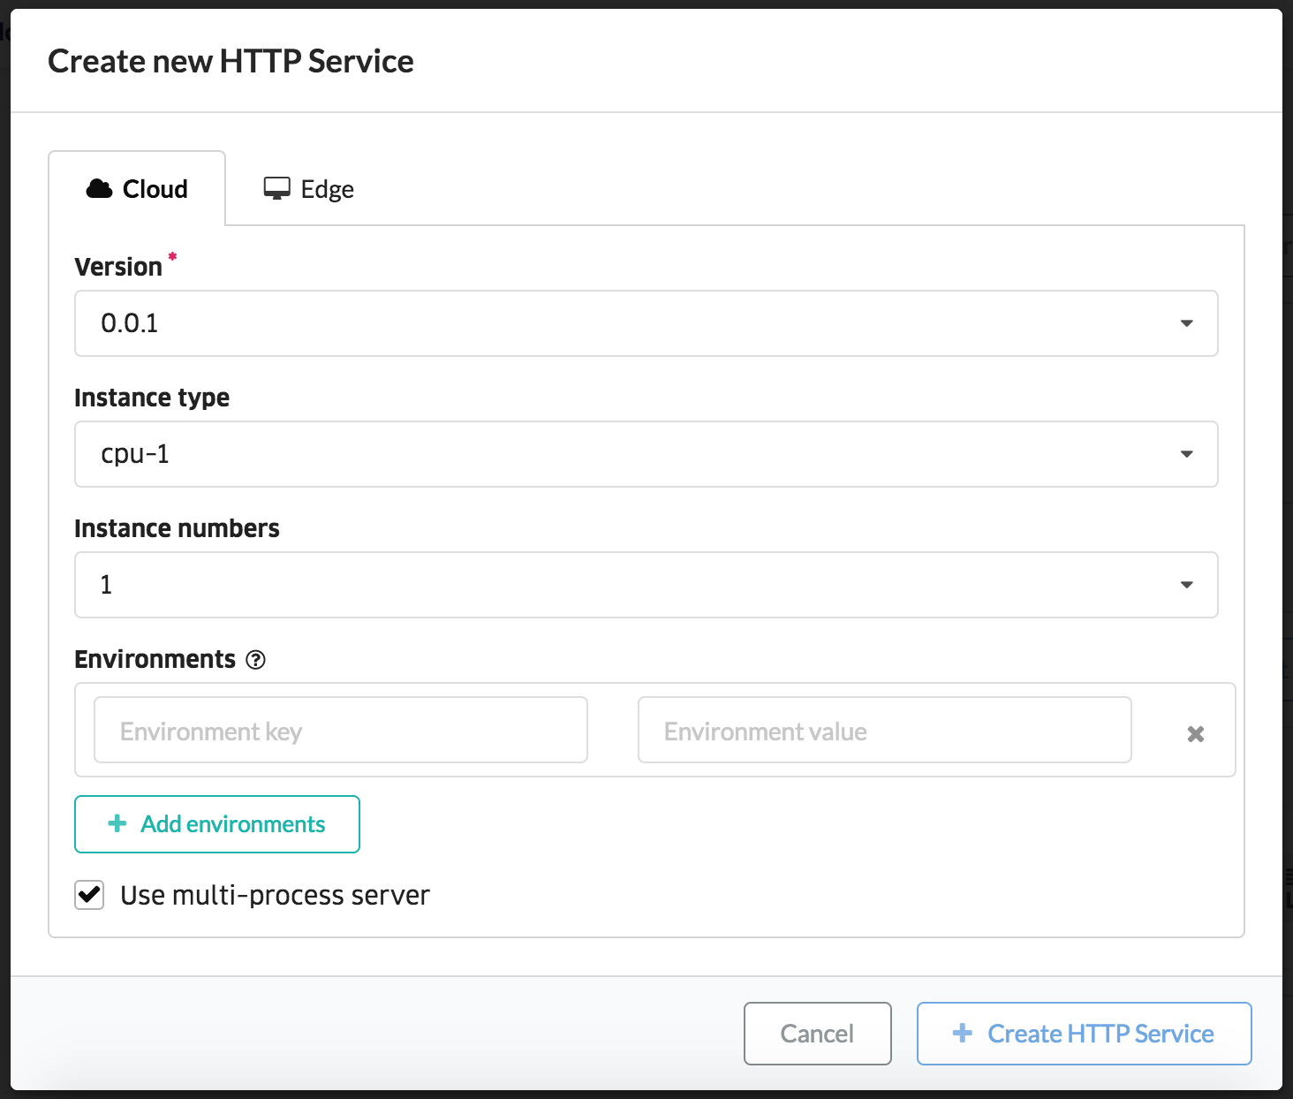1293x1099 pixels.
Task: Focus the Environment key input field
Action: point(341,730)
